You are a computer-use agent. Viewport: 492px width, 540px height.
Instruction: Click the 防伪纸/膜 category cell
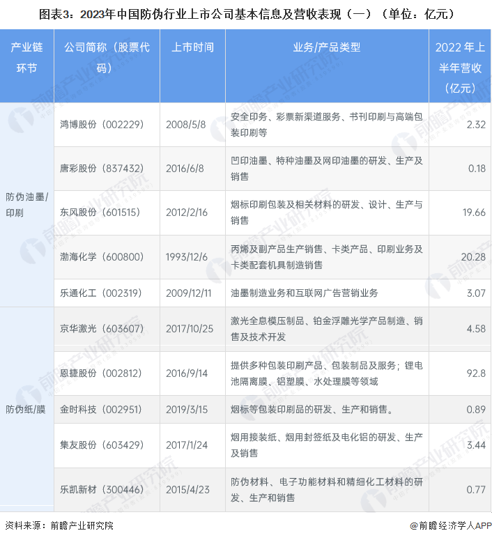26,409
